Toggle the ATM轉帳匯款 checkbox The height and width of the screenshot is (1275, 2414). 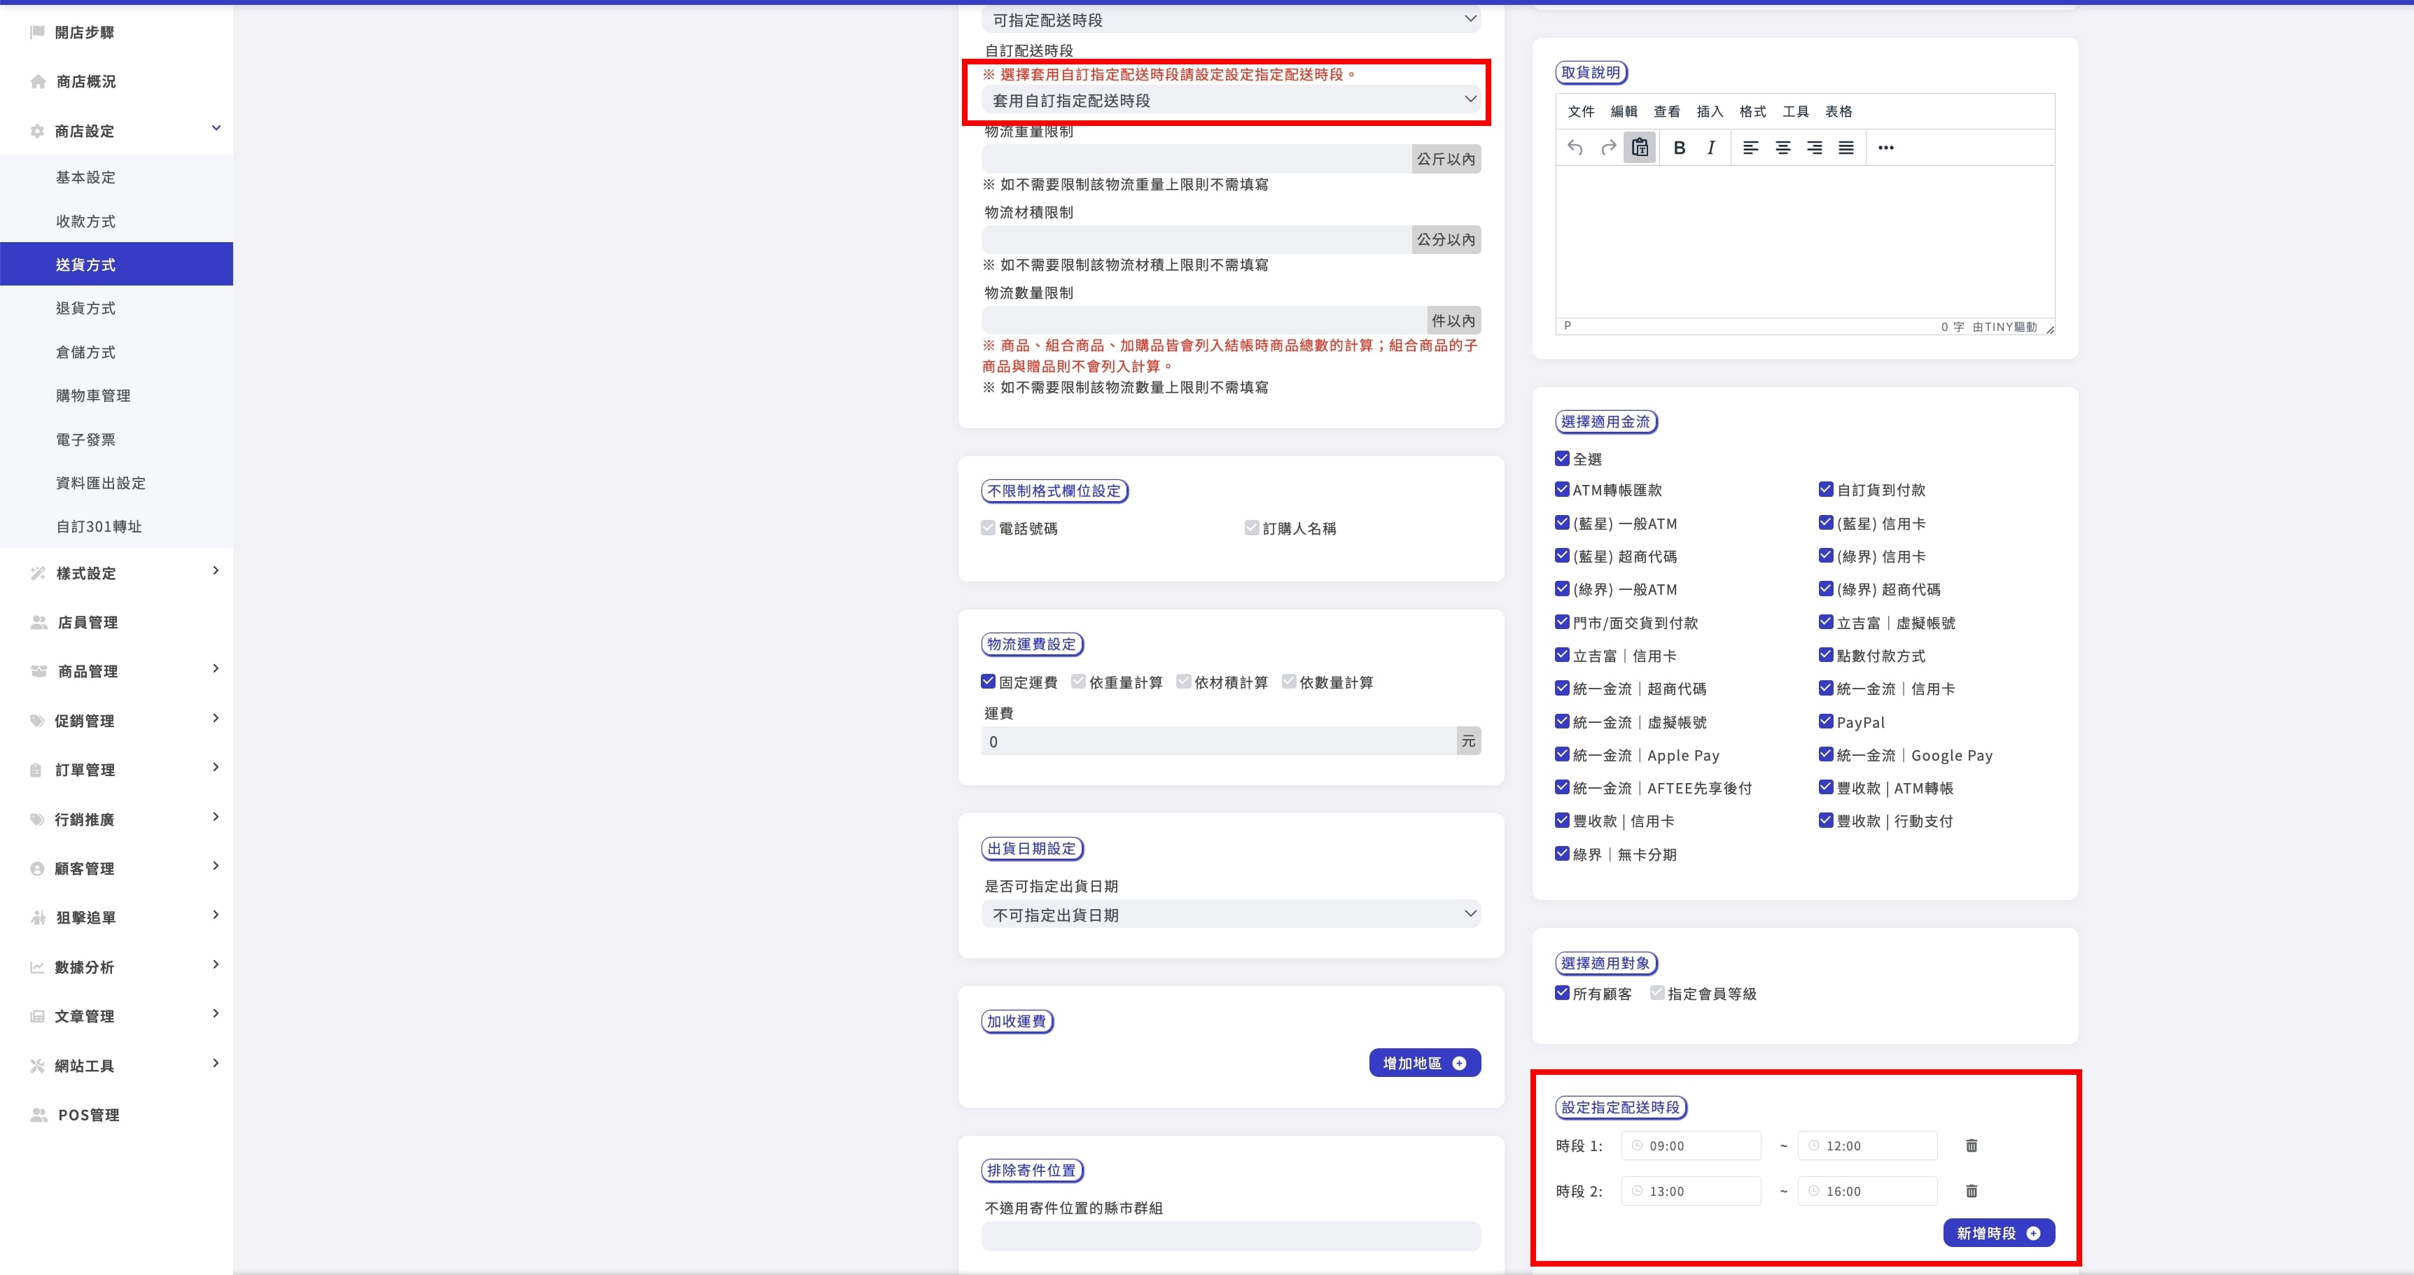1562,489
